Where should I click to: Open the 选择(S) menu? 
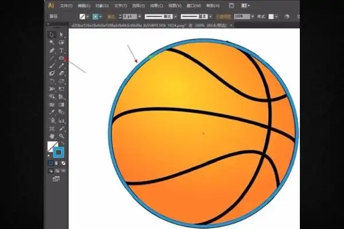pyautogui.click(x=138, y=6)
